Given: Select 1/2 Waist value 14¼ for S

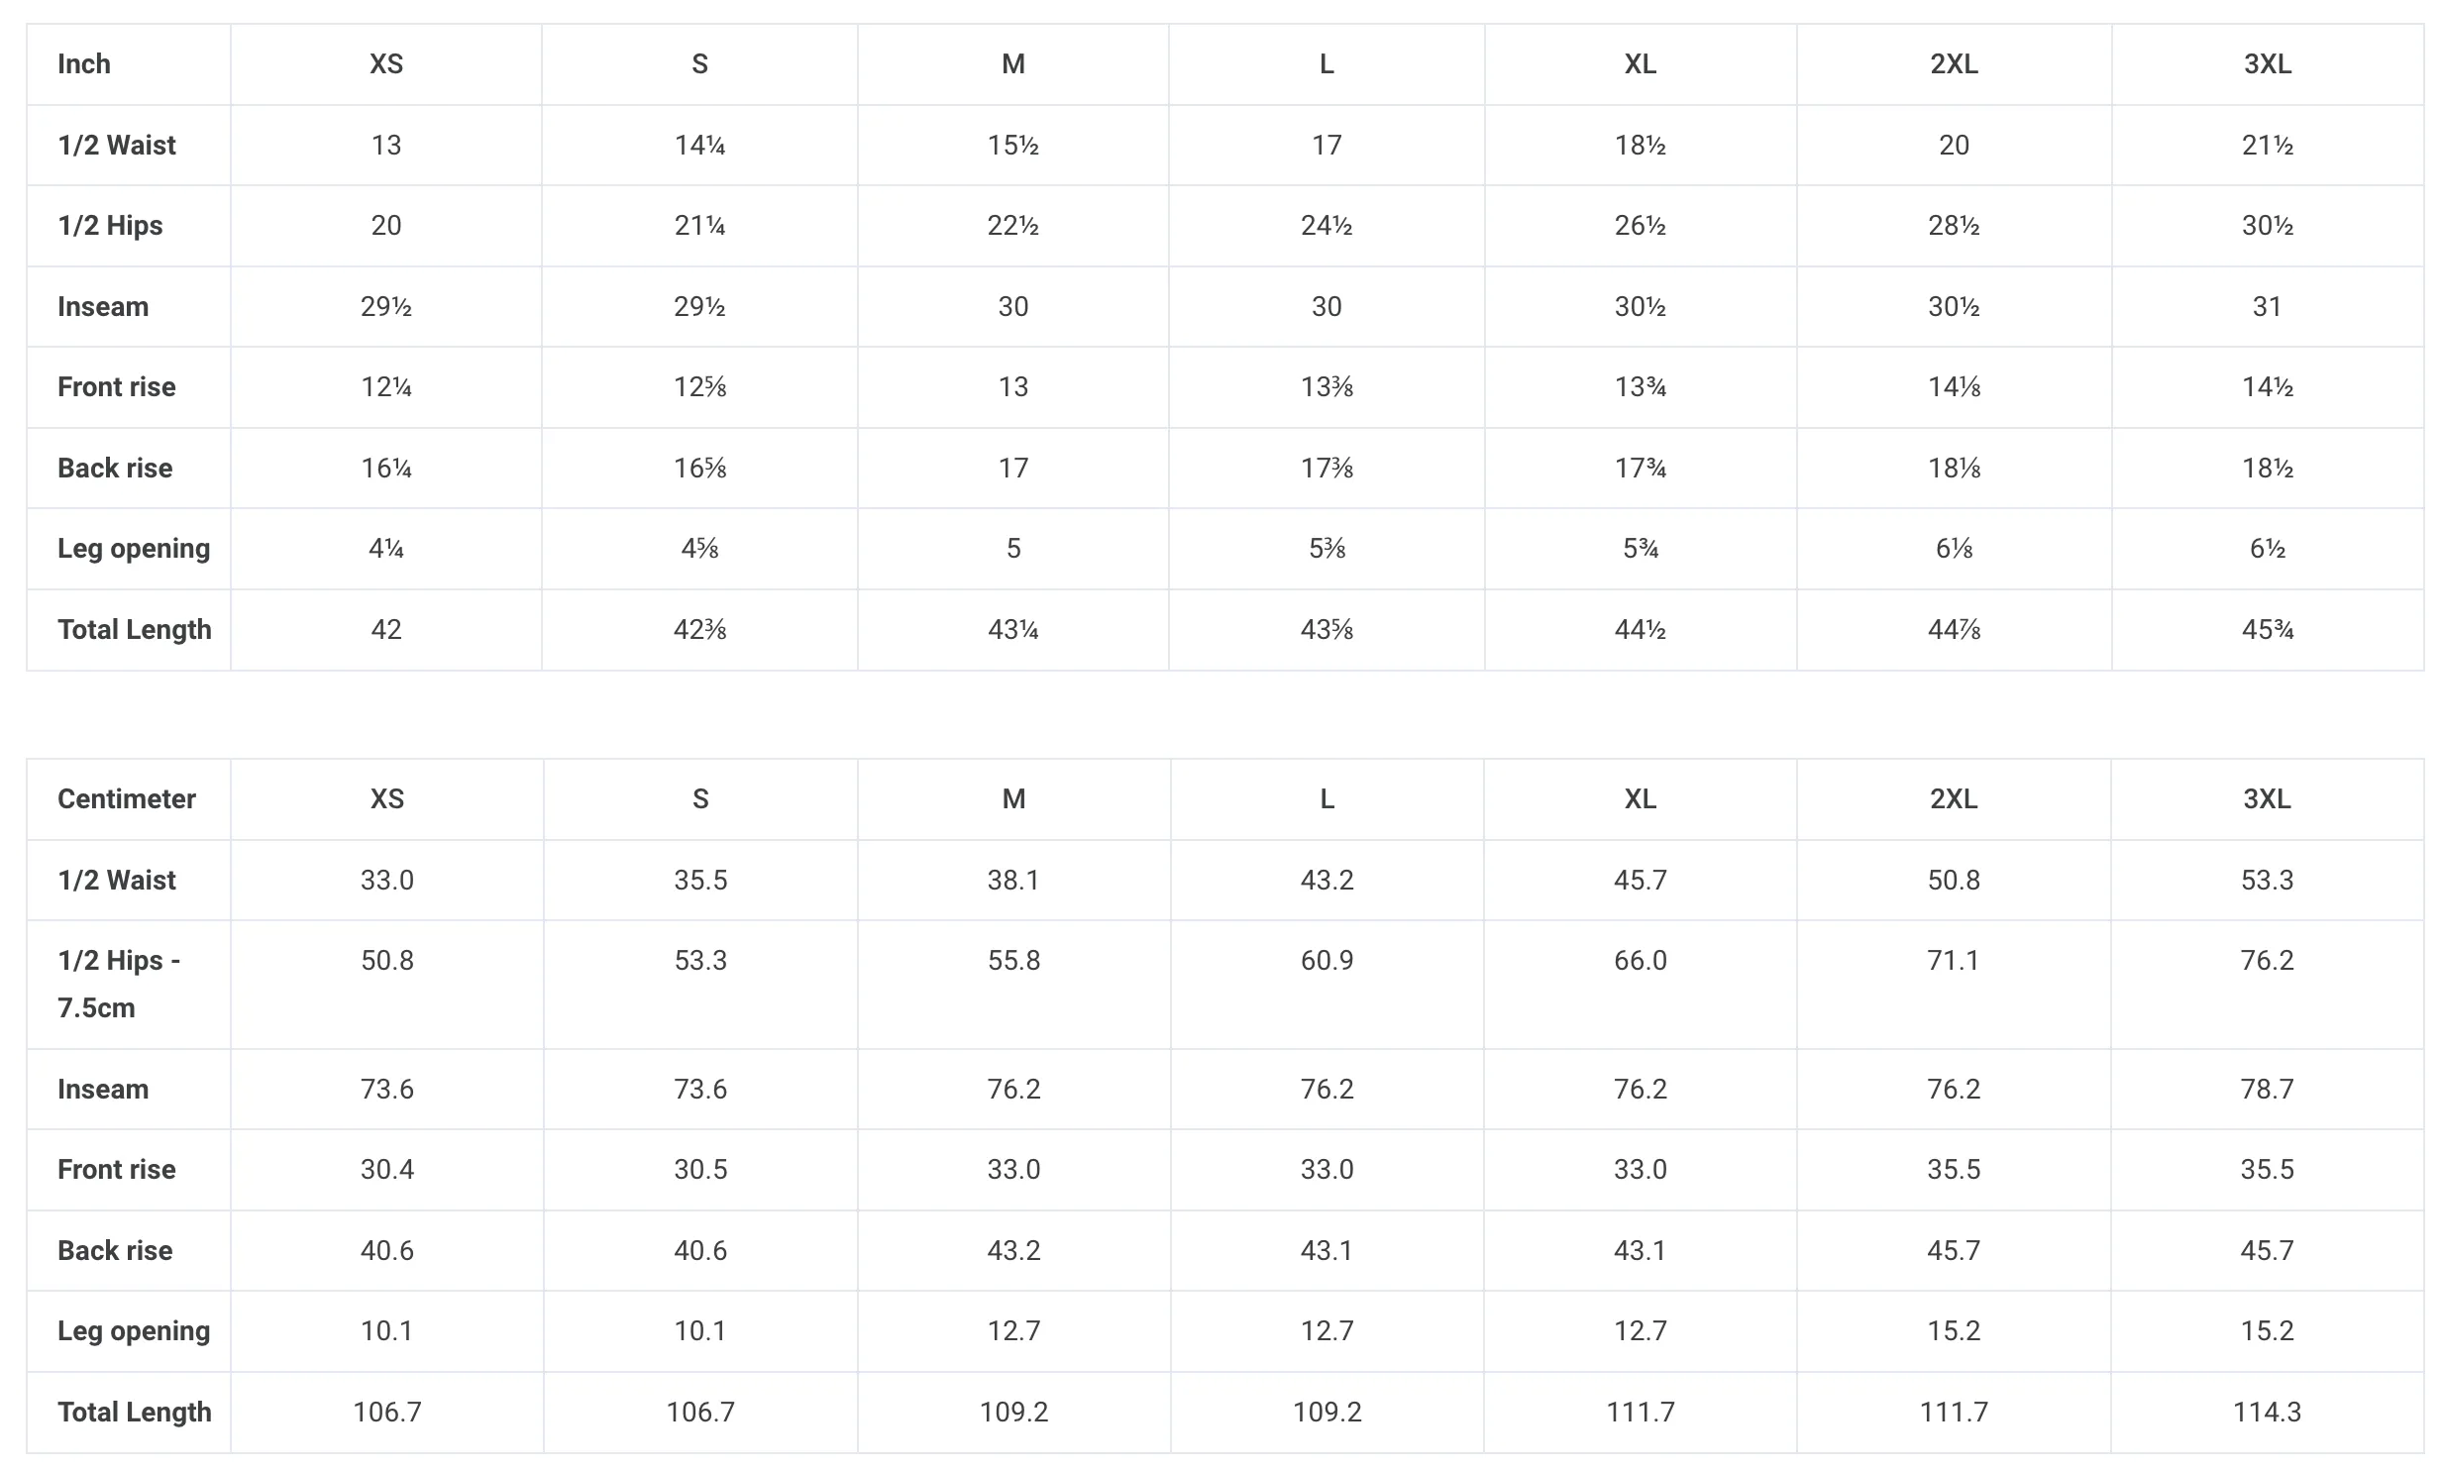Looking at the screenshot, I should tap(700, 146).
